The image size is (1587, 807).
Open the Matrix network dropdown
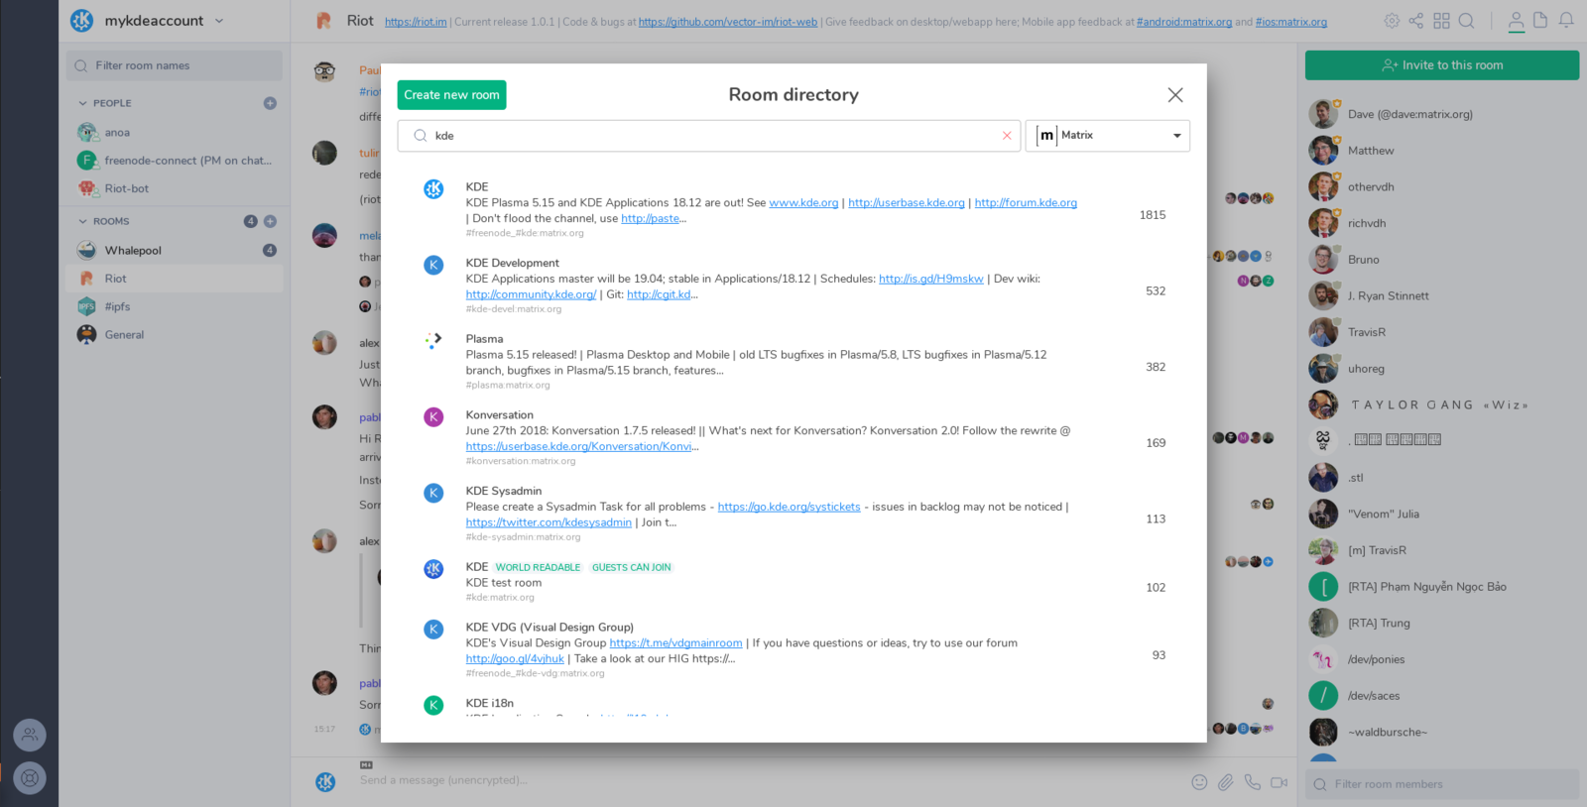(x=1108, y=136)
